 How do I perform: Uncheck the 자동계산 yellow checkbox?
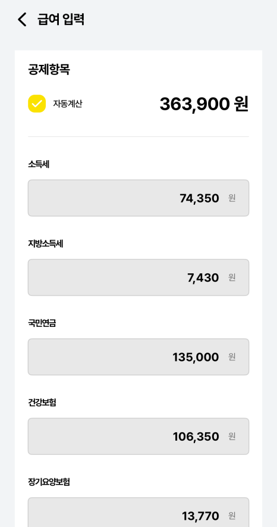(x=37, y=104)
